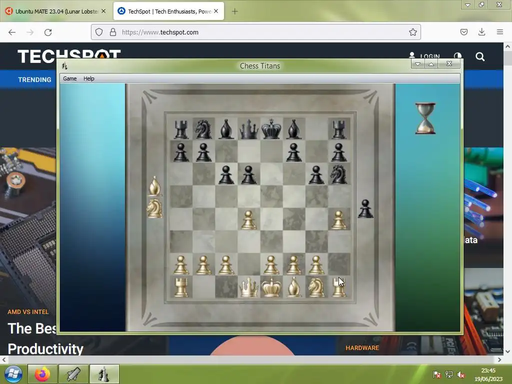Click the Action Center flag tray icon
512x384 pixels.
(x=436, y=374)
